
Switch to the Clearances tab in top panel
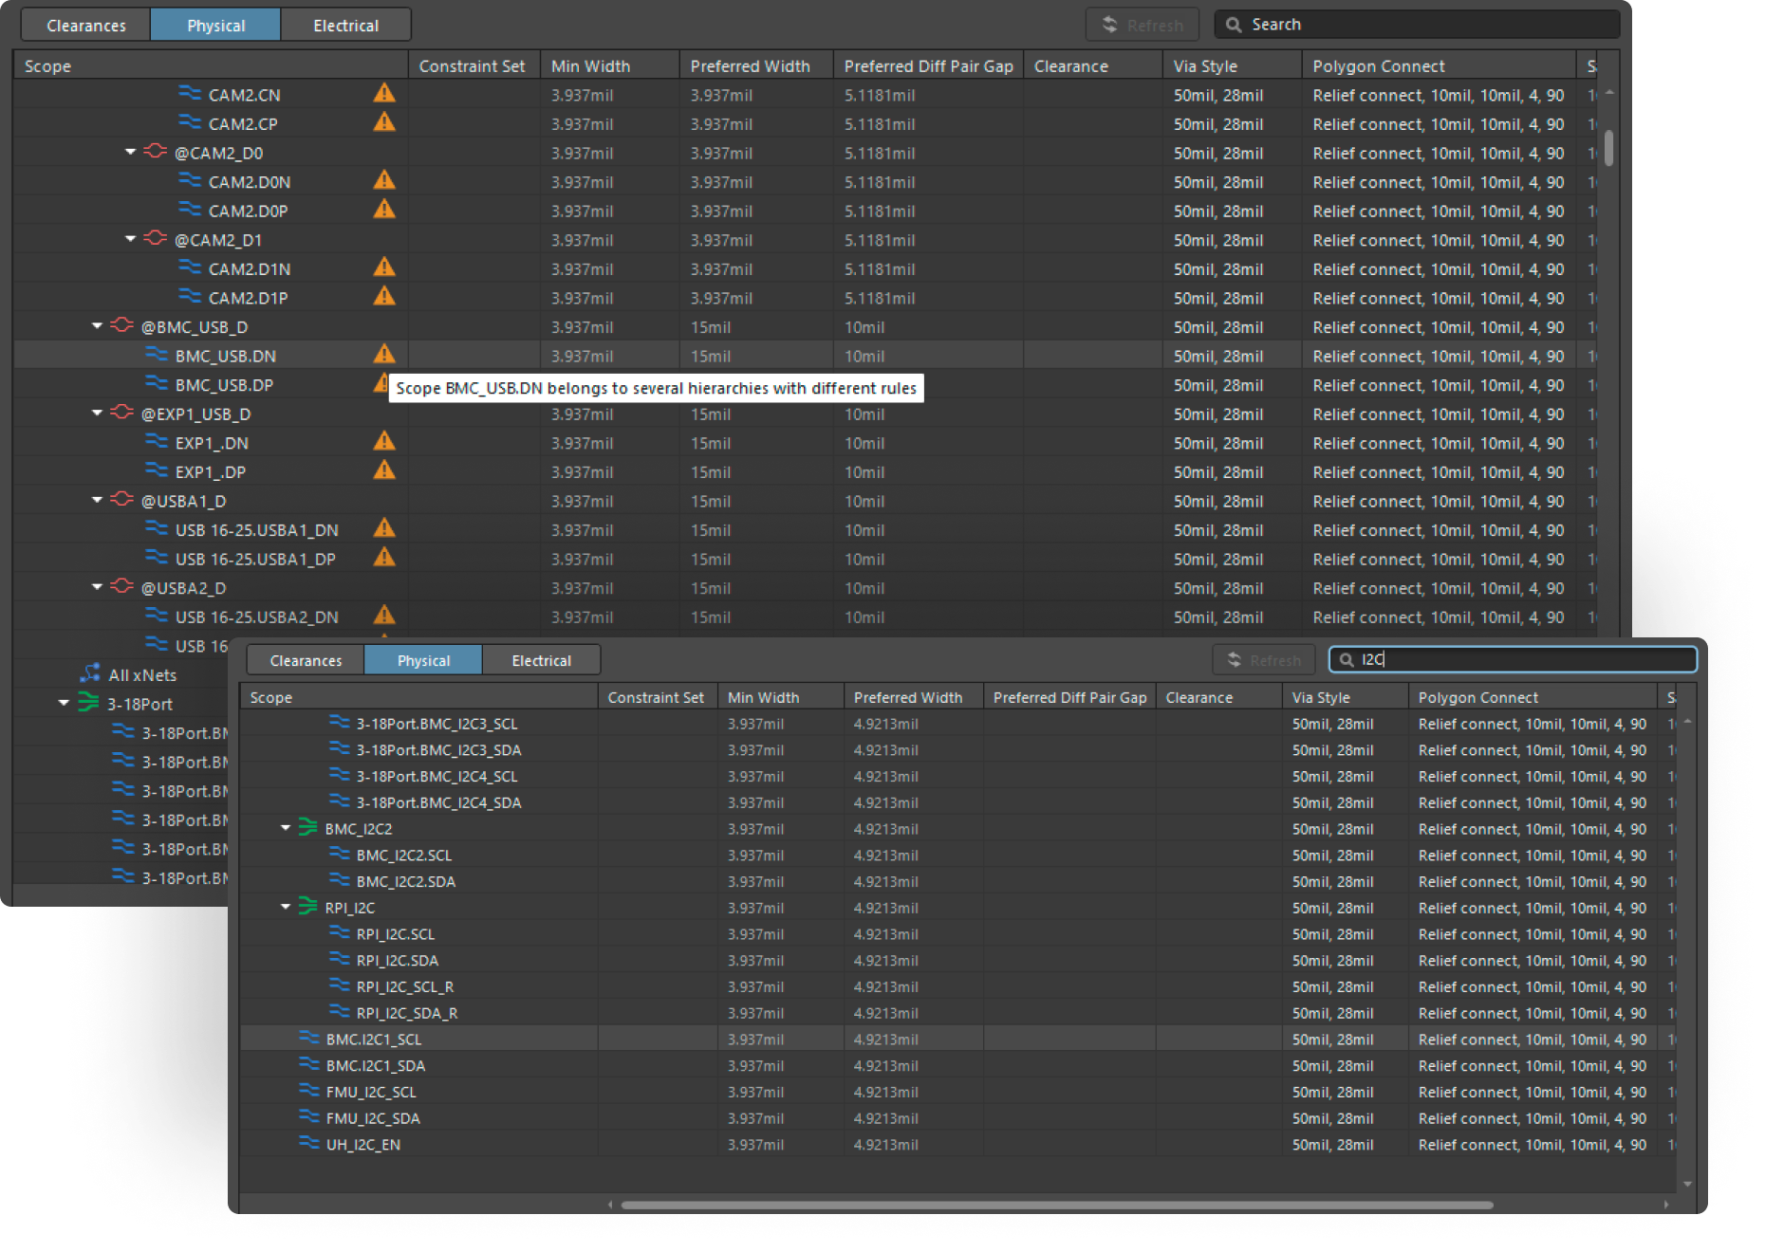(x=85, y=26)
